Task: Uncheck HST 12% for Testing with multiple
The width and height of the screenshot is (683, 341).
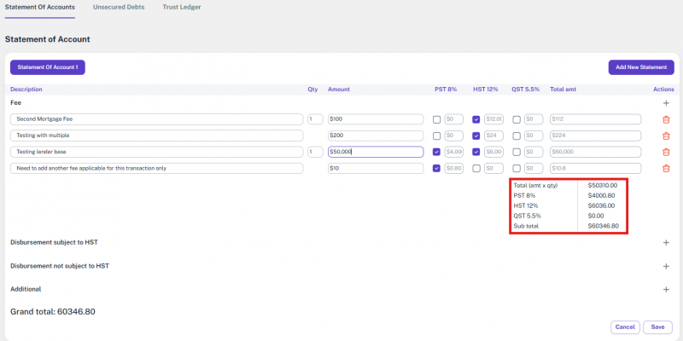Action: (476, 136)
